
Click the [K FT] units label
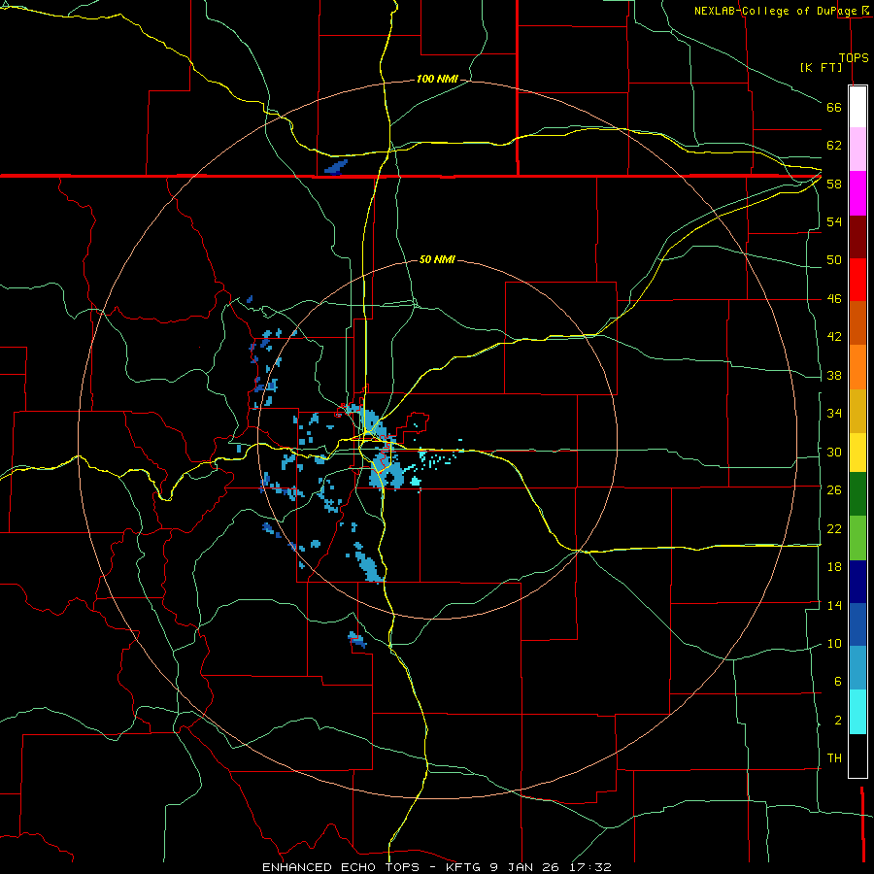tap(821, 67)
